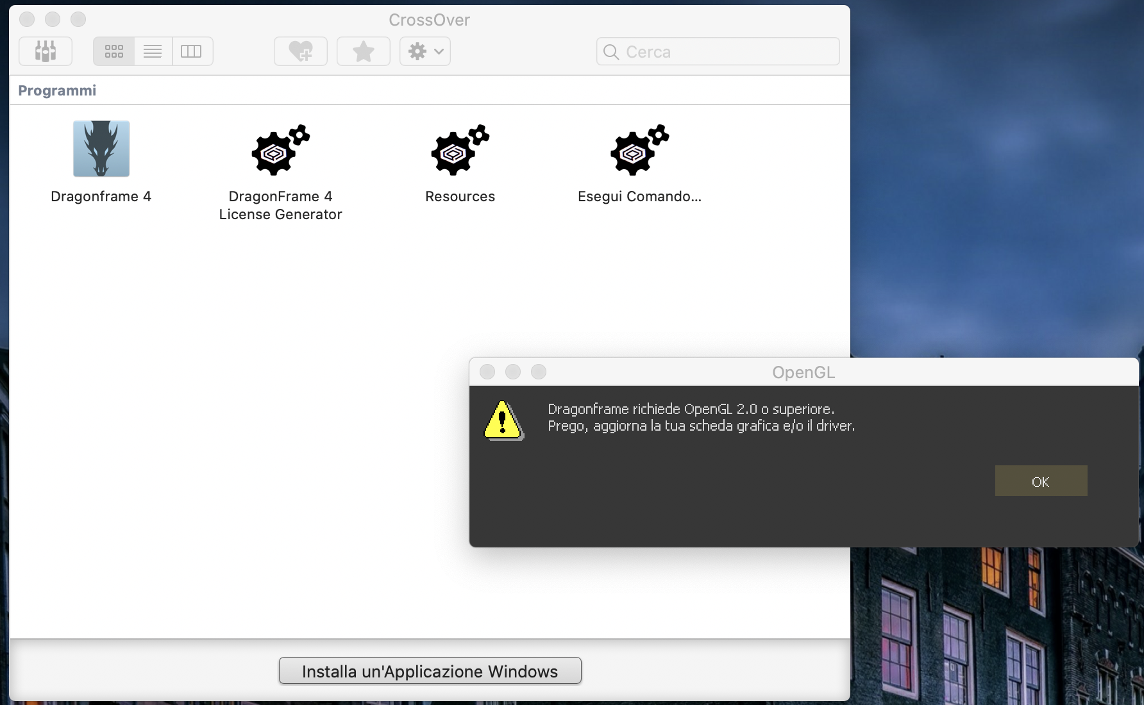The image size is (1144, 705).
Task: Click the yellow warning icon in OpenGL dialog
Action: tap(503, 420)
